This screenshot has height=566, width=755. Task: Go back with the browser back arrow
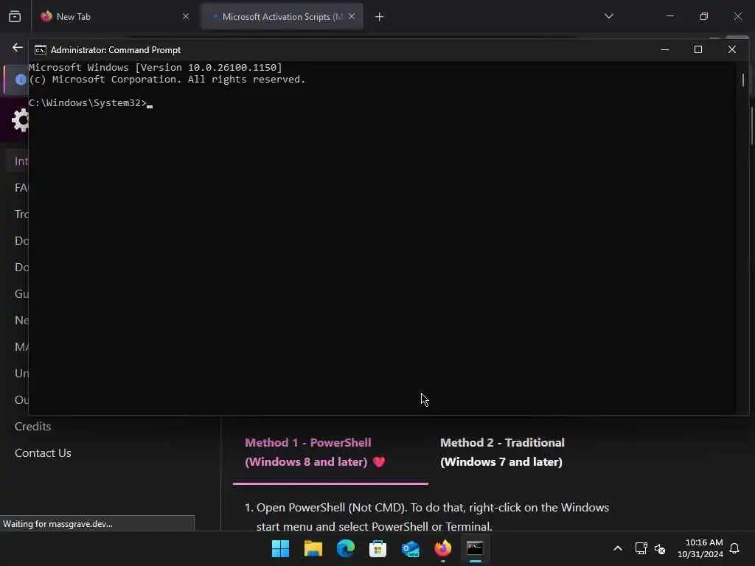point(18,47)
